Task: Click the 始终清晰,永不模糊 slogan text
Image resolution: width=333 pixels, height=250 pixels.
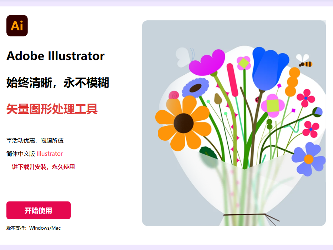Action: coord(58,82)
